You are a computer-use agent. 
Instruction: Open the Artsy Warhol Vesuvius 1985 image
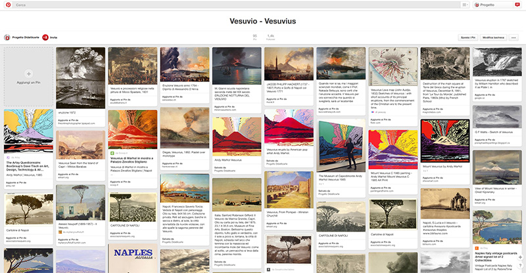[x=28, y=131]
